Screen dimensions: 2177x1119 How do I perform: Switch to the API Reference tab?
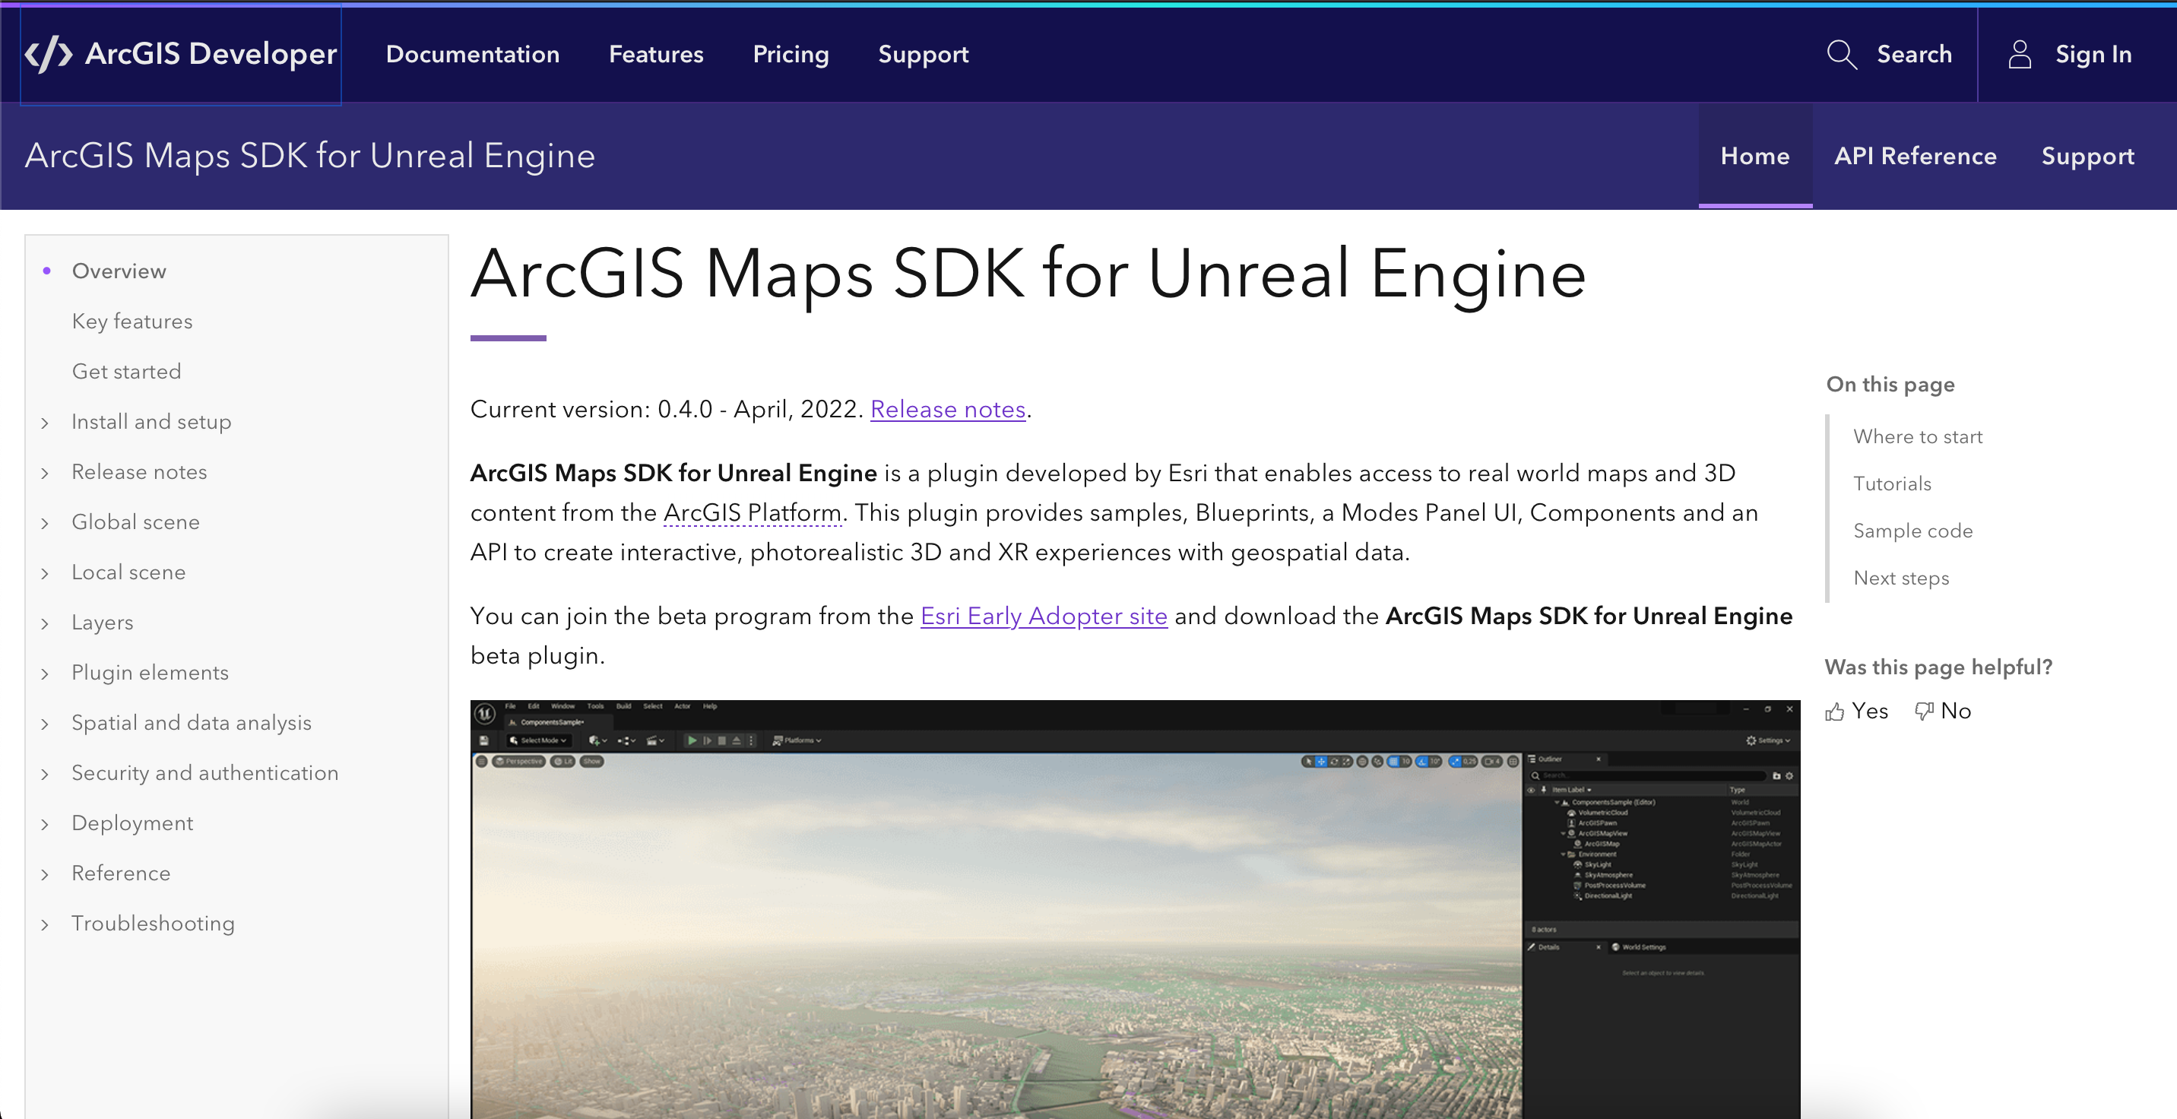tap(1915, 157)
